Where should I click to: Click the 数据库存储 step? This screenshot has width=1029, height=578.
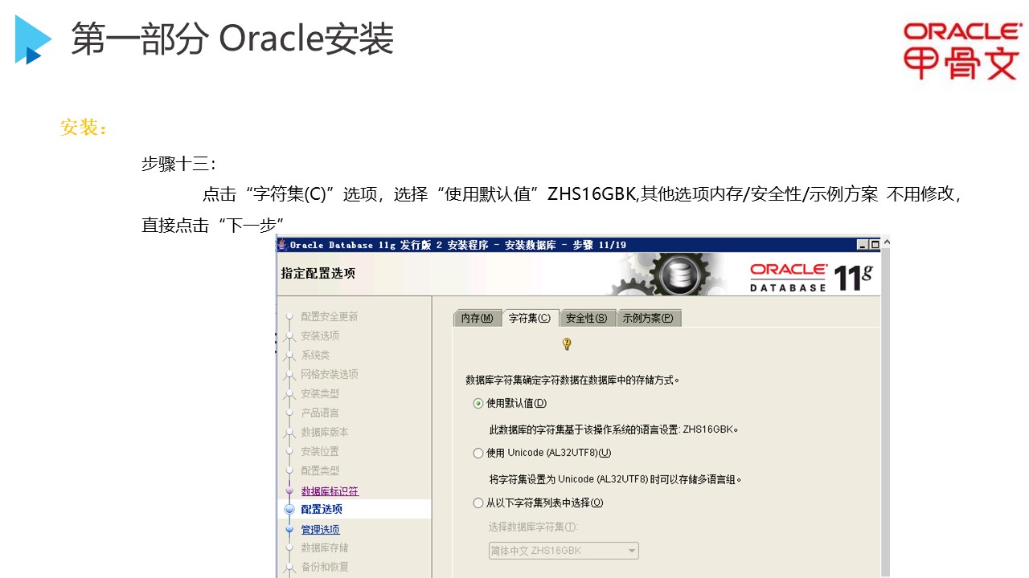coord(325,547)
